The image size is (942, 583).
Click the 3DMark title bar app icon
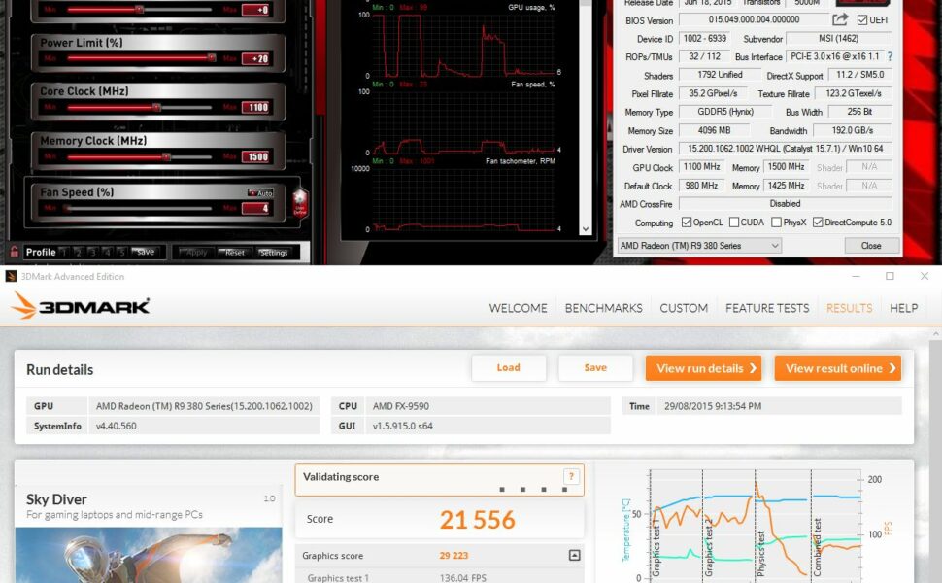coord(11,277)
